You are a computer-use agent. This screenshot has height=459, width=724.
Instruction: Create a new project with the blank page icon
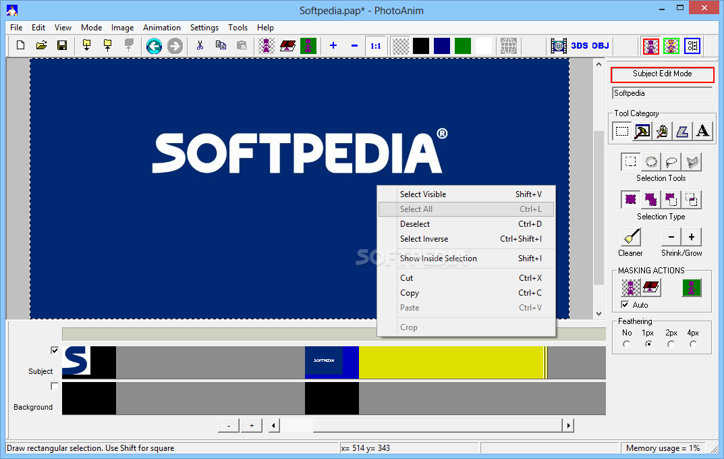pyautogui.click(x=20, y=45)
